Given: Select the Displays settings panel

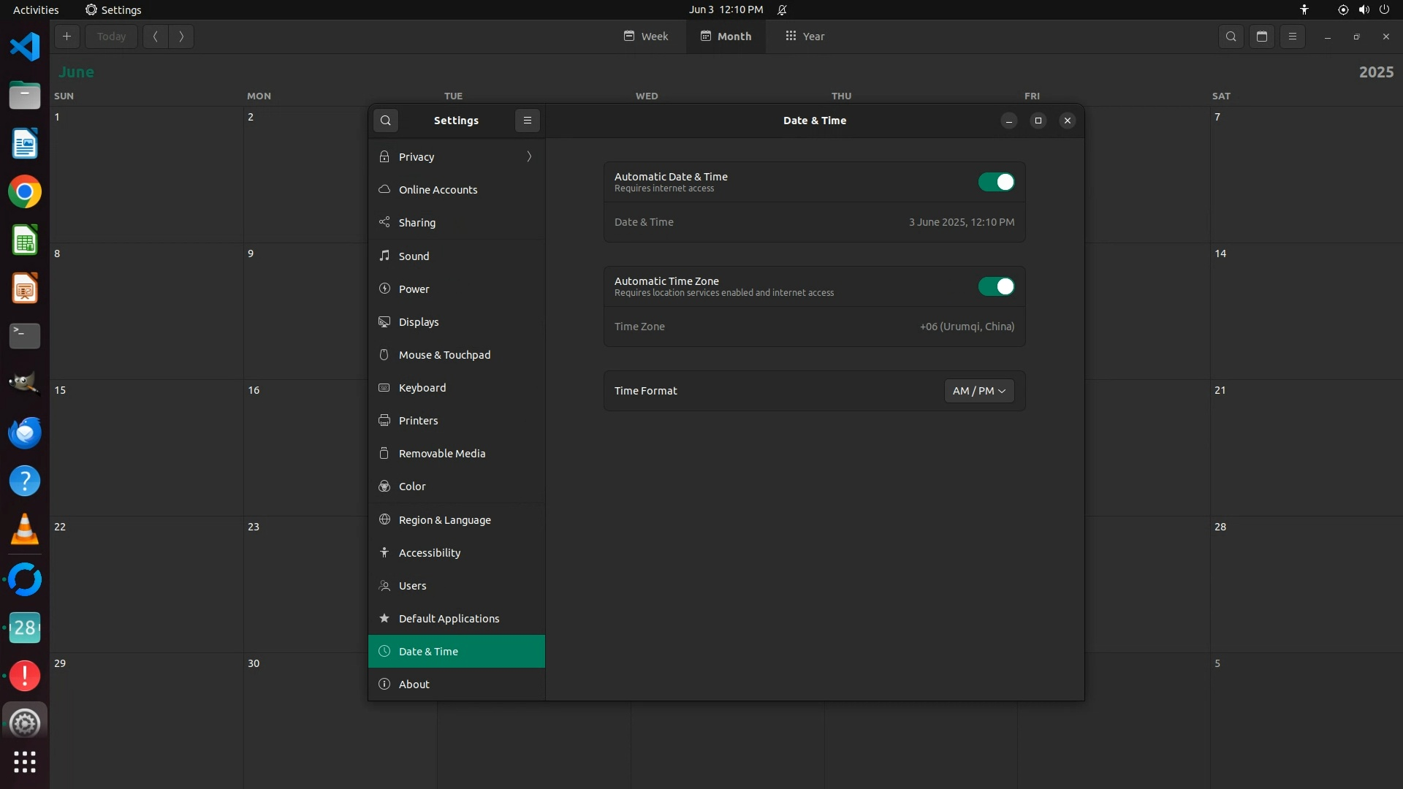Looking at the screenshot, I should tap(419, 322).
